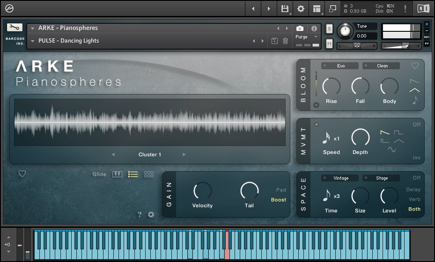Image resolution: width=435 pixels, height=262 pixels.
Task: Open the Purge dropdown menu
Action: point(307,36)
